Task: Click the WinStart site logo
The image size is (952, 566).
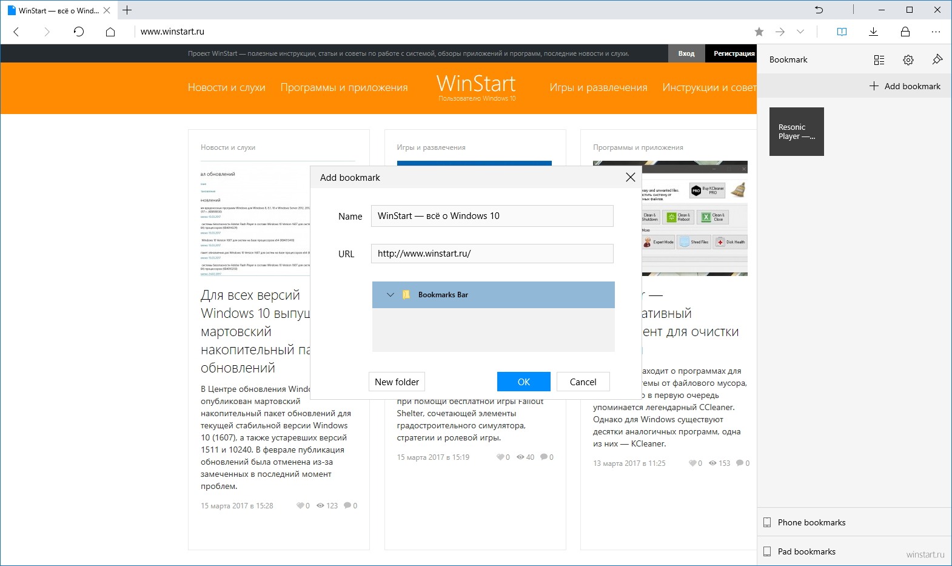Action: point(477,87)
